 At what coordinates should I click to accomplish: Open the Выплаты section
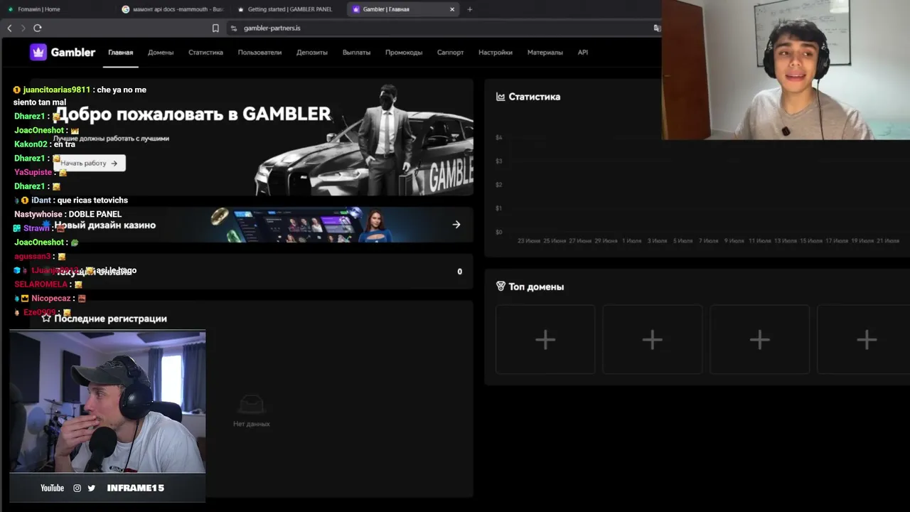tap(356, 53)
